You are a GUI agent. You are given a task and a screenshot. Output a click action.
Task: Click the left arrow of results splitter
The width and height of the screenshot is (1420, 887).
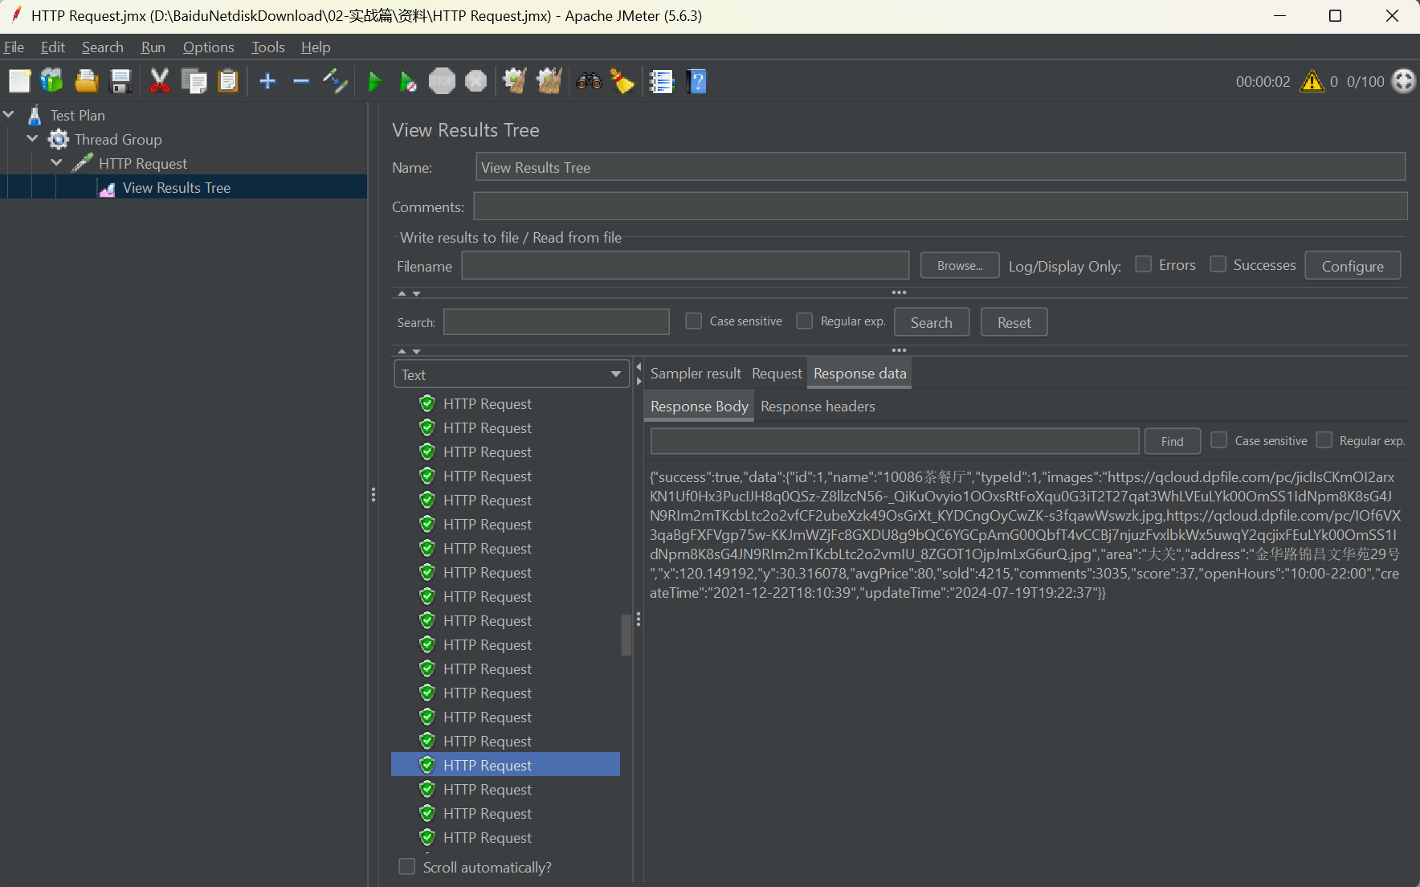[x=639, y=367]
